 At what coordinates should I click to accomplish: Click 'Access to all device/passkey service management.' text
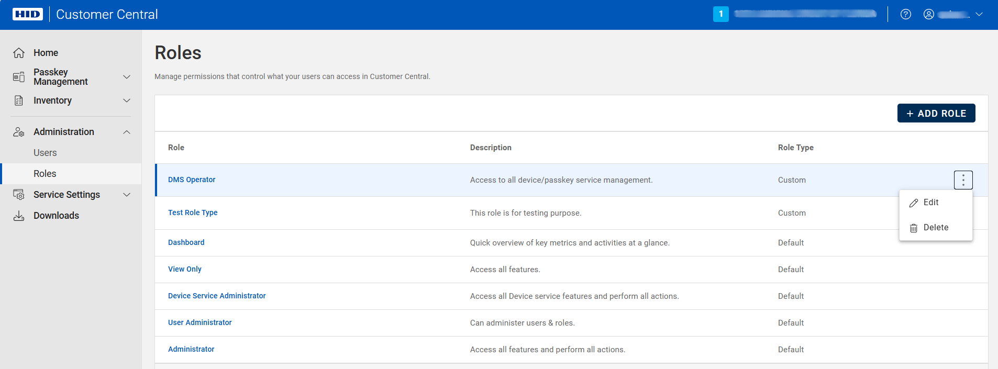point(561,180)
